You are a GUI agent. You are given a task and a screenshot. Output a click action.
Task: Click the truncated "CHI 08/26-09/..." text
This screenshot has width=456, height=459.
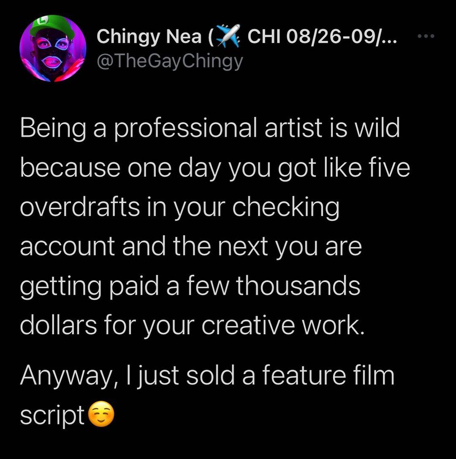coord(321,36)
